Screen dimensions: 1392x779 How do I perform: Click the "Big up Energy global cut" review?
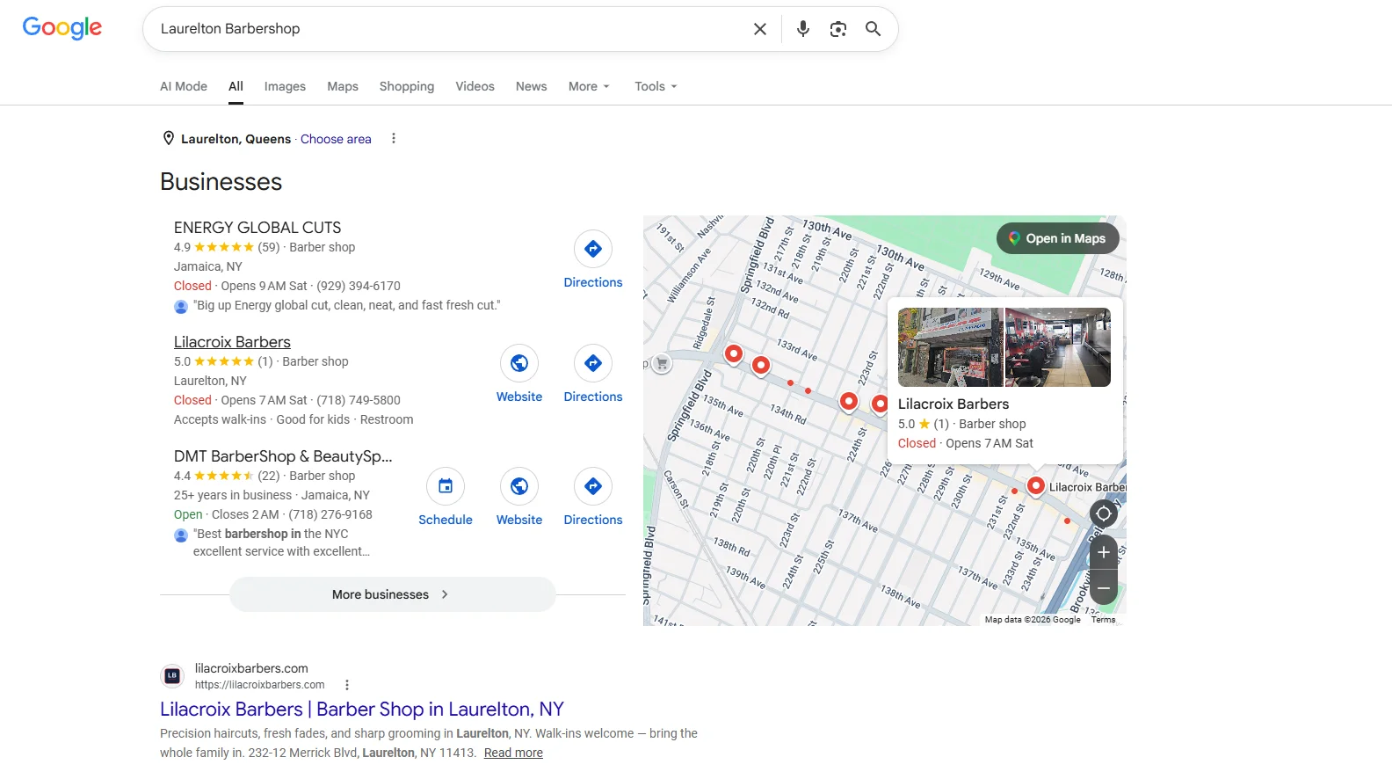click(347, 305)
